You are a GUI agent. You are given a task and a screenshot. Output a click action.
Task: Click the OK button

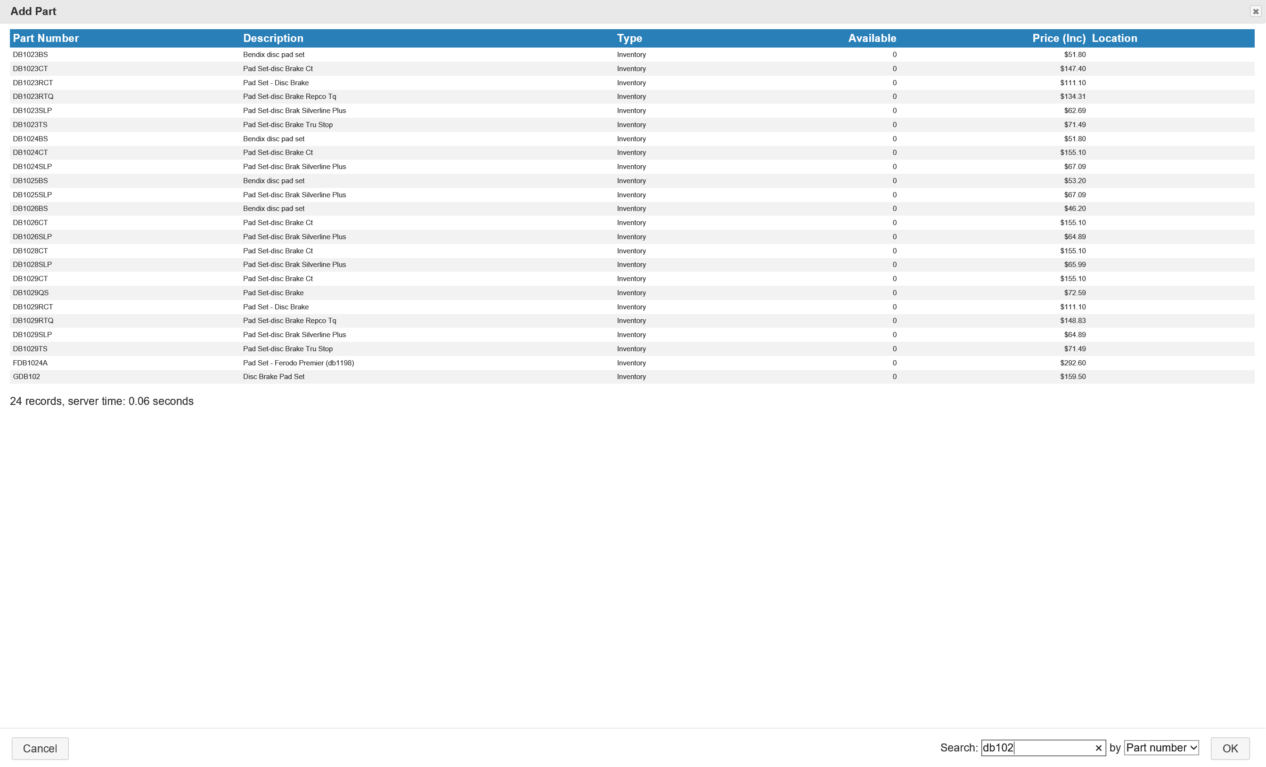coord(1230,748)
